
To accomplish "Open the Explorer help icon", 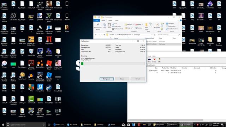I will pyautogui.click(x=180, y=20).
